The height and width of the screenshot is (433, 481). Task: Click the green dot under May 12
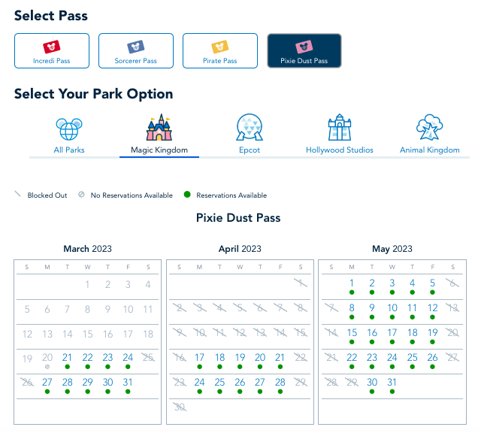pyautogui.click(x=433, y=317)
